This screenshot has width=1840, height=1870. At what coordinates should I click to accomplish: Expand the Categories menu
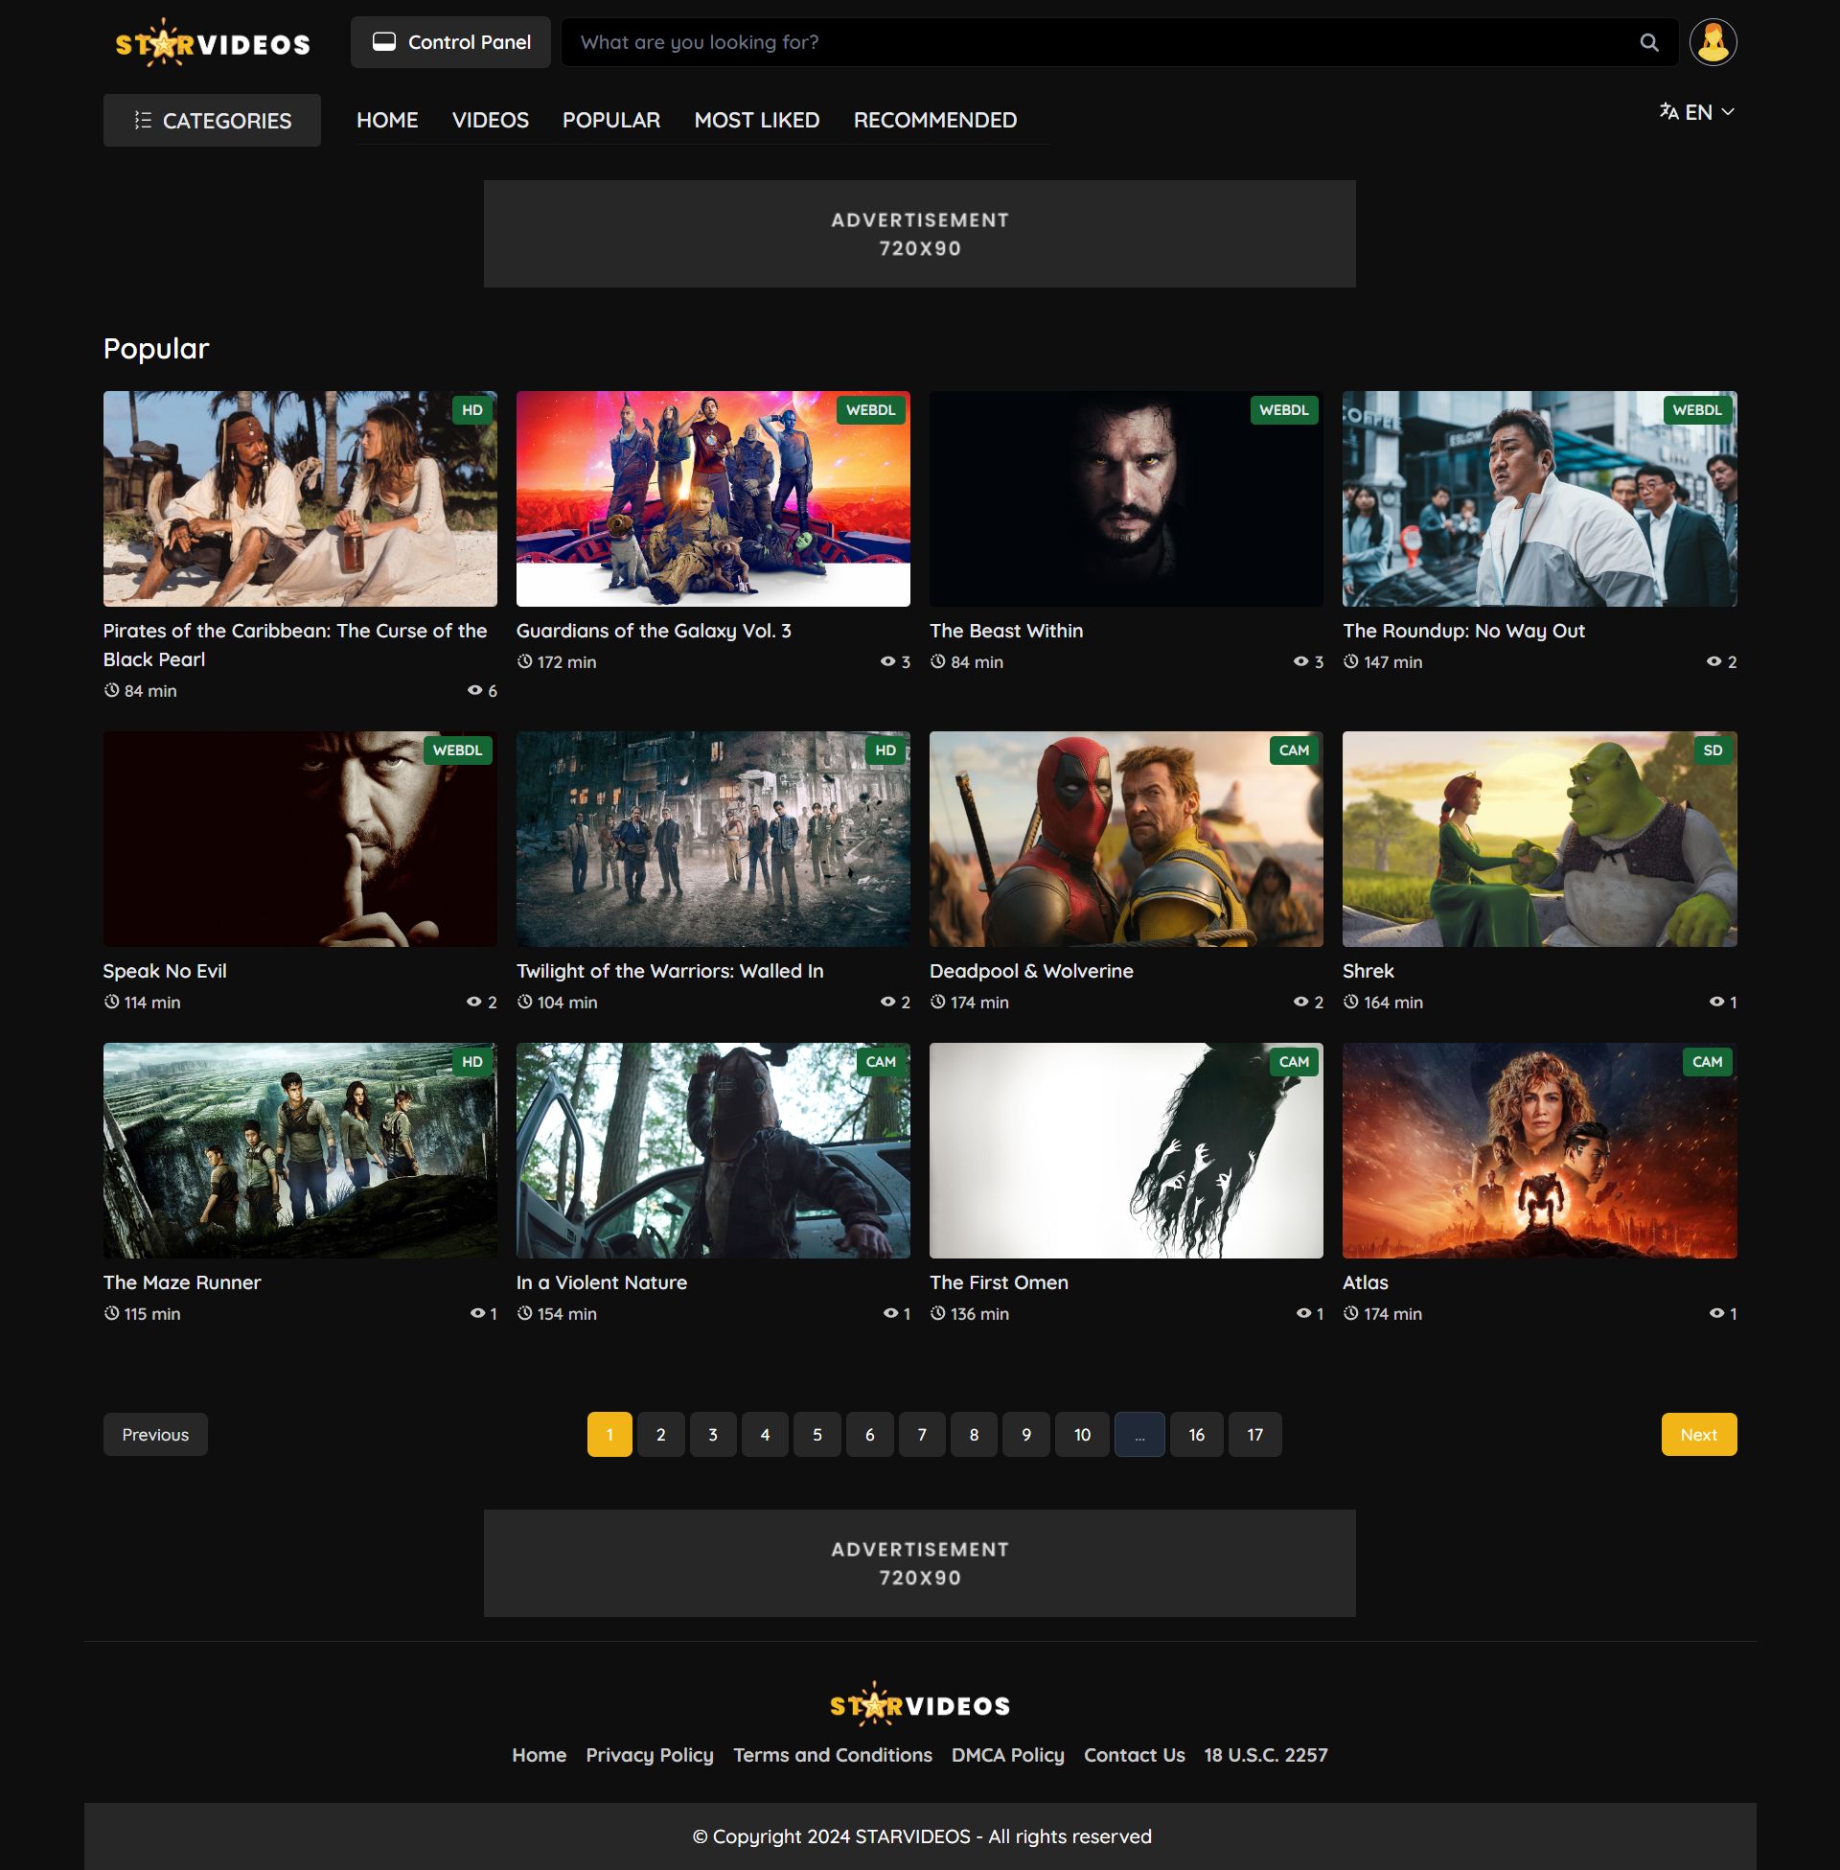click(x=212, y=121)
